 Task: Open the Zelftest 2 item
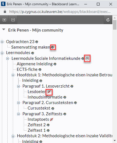(x=37, y=125)
